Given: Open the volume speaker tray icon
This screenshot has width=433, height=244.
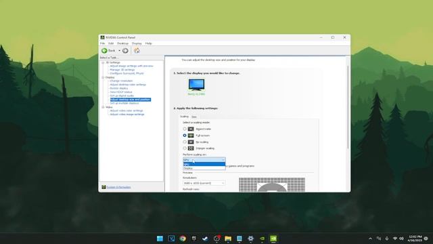Looking at the screenshot, I should tap(401, 239).
